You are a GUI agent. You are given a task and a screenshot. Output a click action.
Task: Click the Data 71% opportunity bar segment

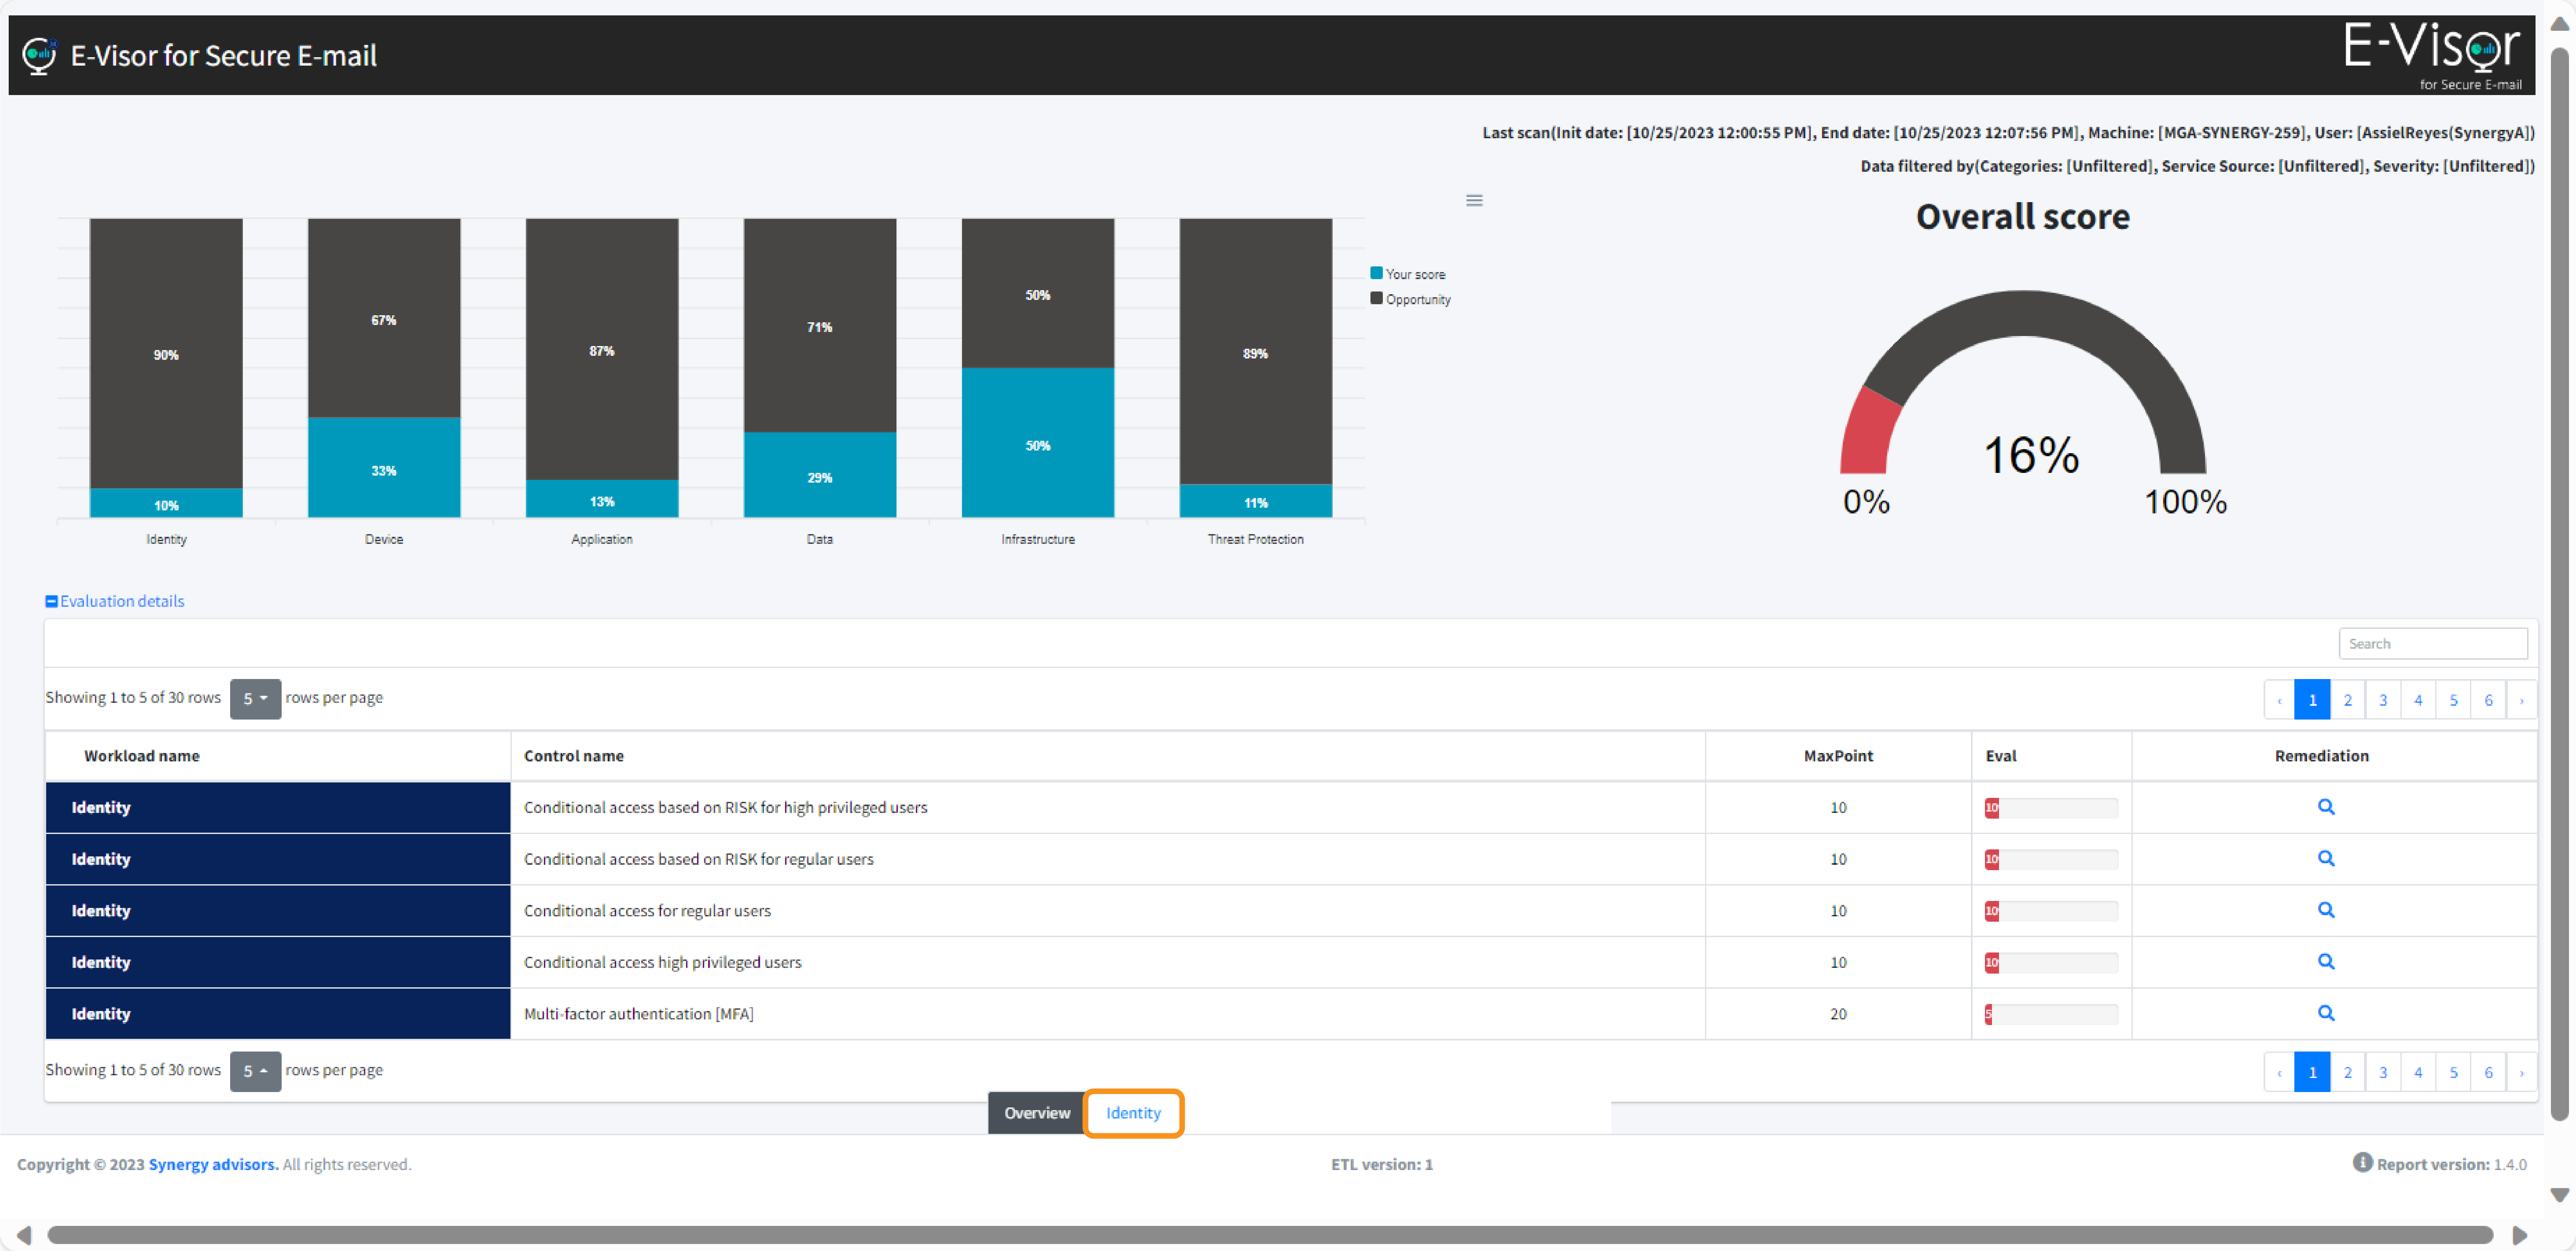(820, 325)
